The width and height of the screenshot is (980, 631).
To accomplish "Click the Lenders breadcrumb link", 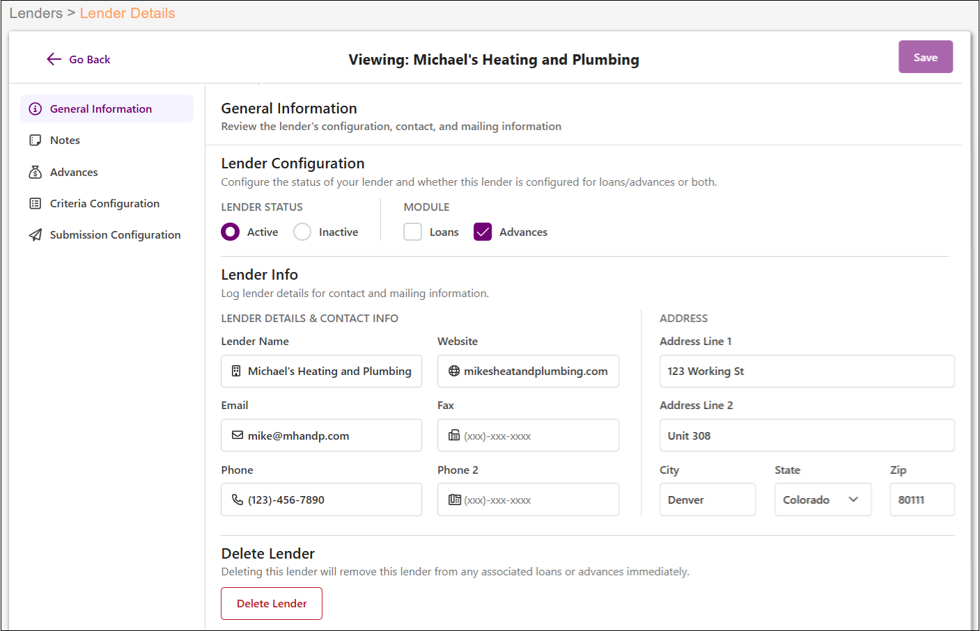I will coord(36,13).
